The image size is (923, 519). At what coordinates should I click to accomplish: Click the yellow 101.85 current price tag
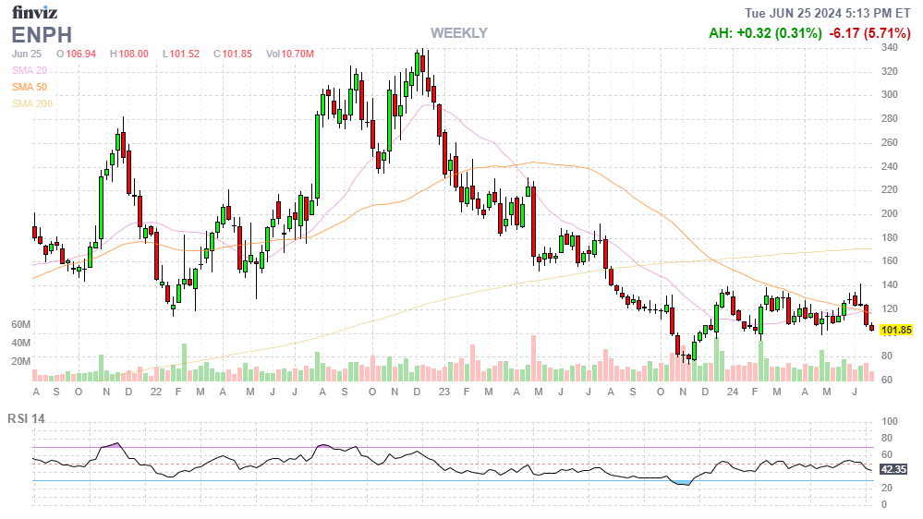click(x=896, y=330)
